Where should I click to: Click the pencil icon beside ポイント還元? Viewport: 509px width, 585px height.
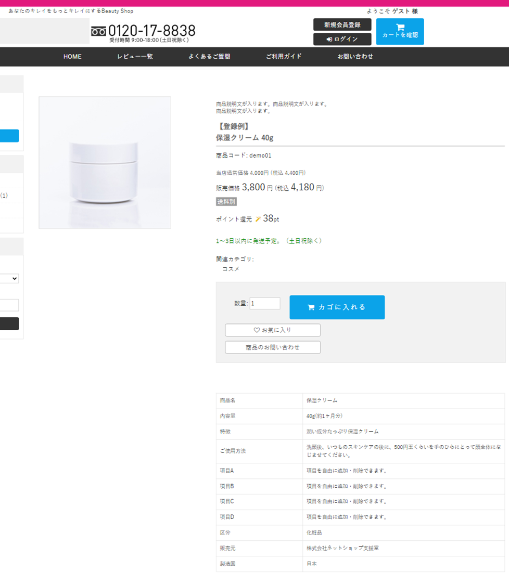[x=258, y=219]
